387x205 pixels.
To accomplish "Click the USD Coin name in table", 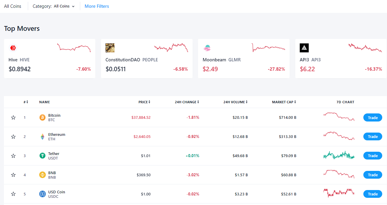I will coord(57,192).
